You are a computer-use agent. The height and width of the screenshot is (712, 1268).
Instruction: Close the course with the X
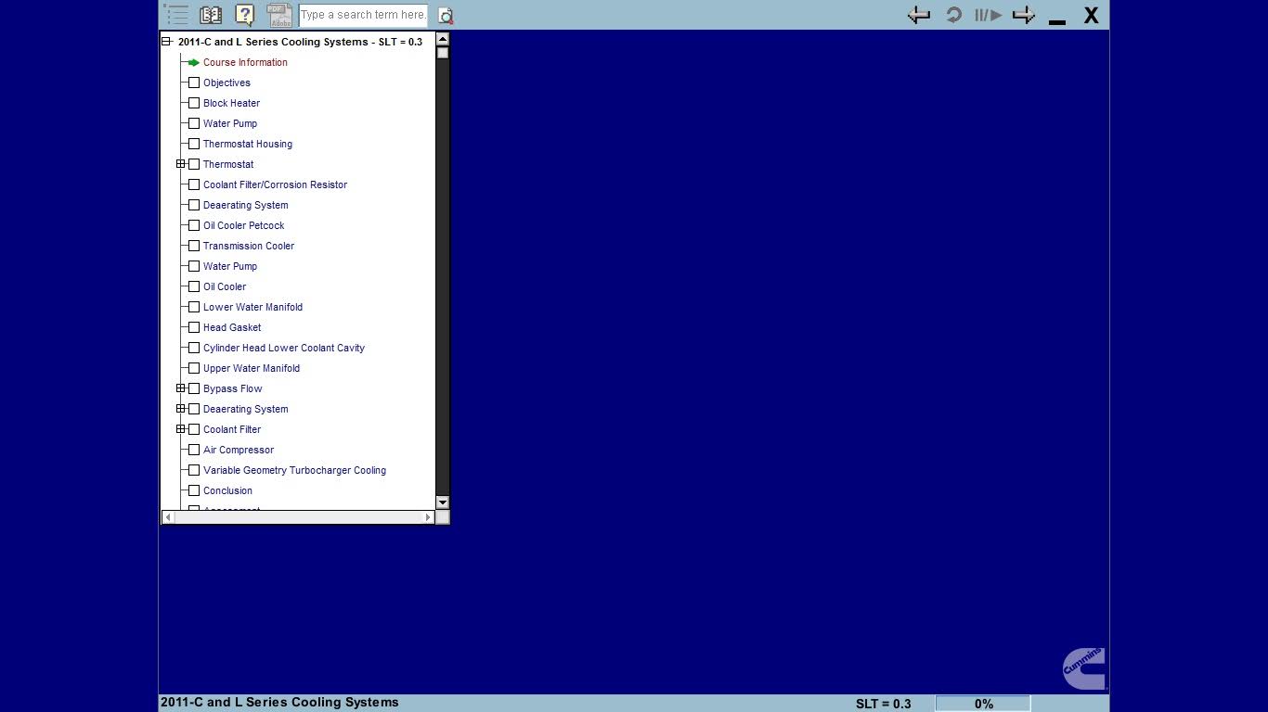pos(1092,15)
